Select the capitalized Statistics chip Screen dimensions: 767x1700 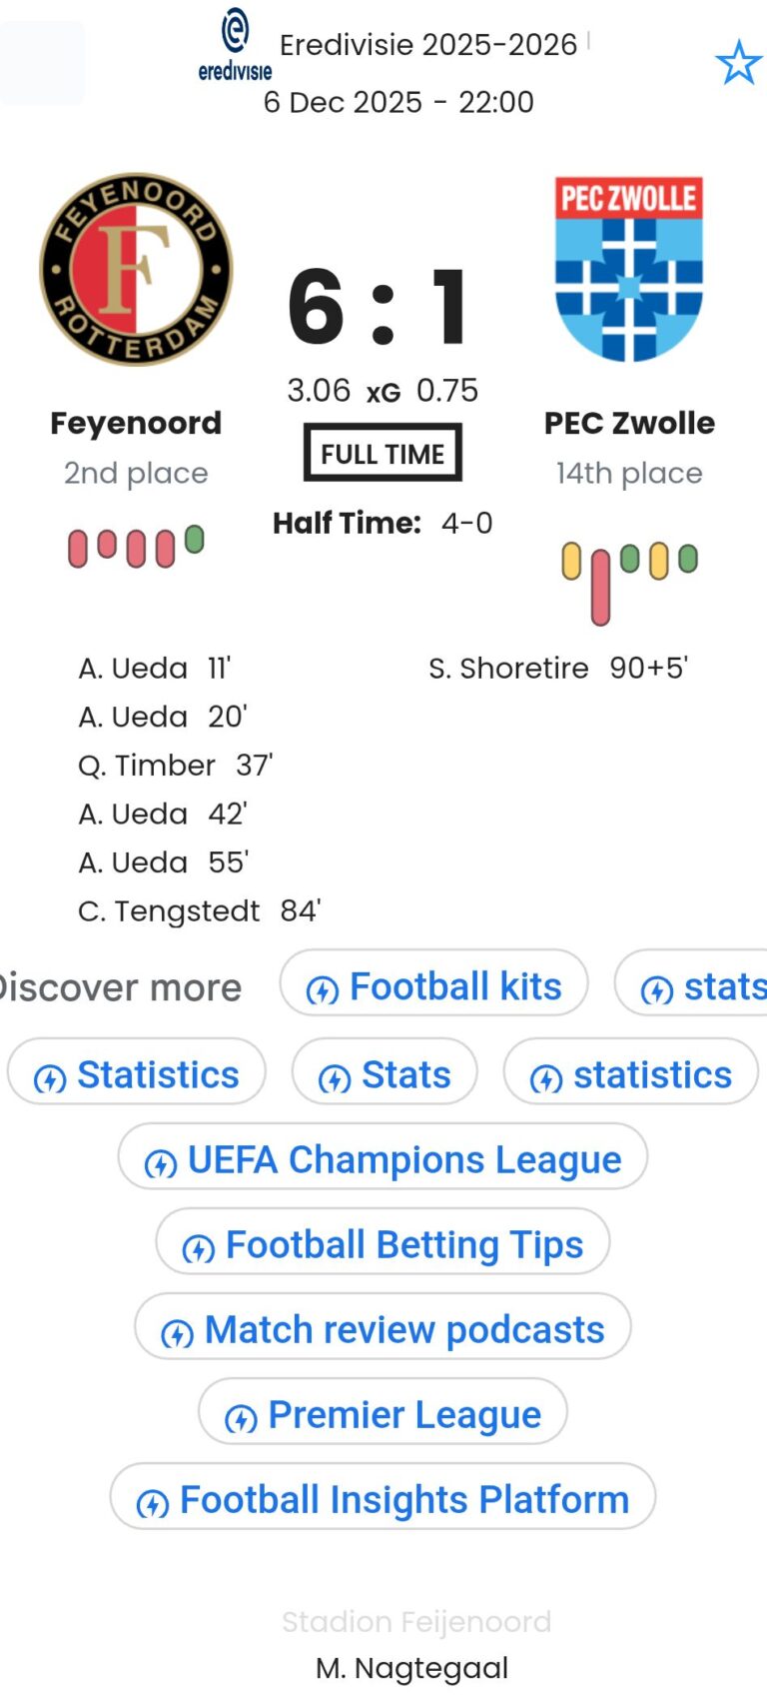pyautogui.click(x=137, y=1074)
